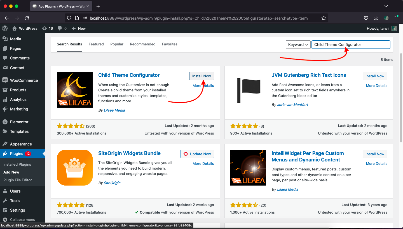Viewport: 403px width, 229px height.
Task: Open the browser hamburger menu
Action: tap(396, 18)
